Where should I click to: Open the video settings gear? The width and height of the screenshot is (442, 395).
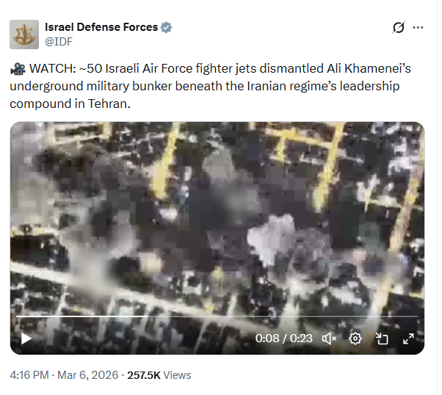coord(355,338)
